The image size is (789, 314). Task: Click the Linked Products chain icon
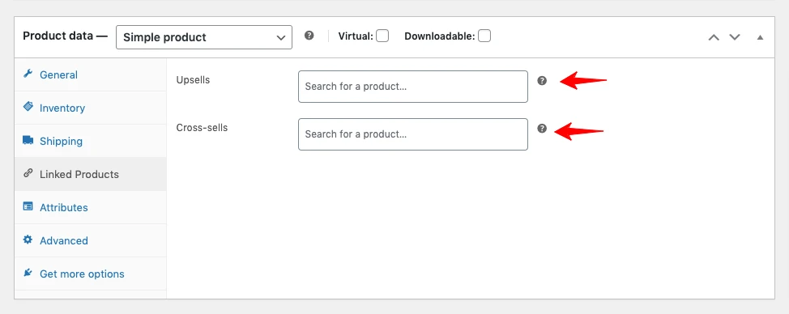click(x=28, y=173)
